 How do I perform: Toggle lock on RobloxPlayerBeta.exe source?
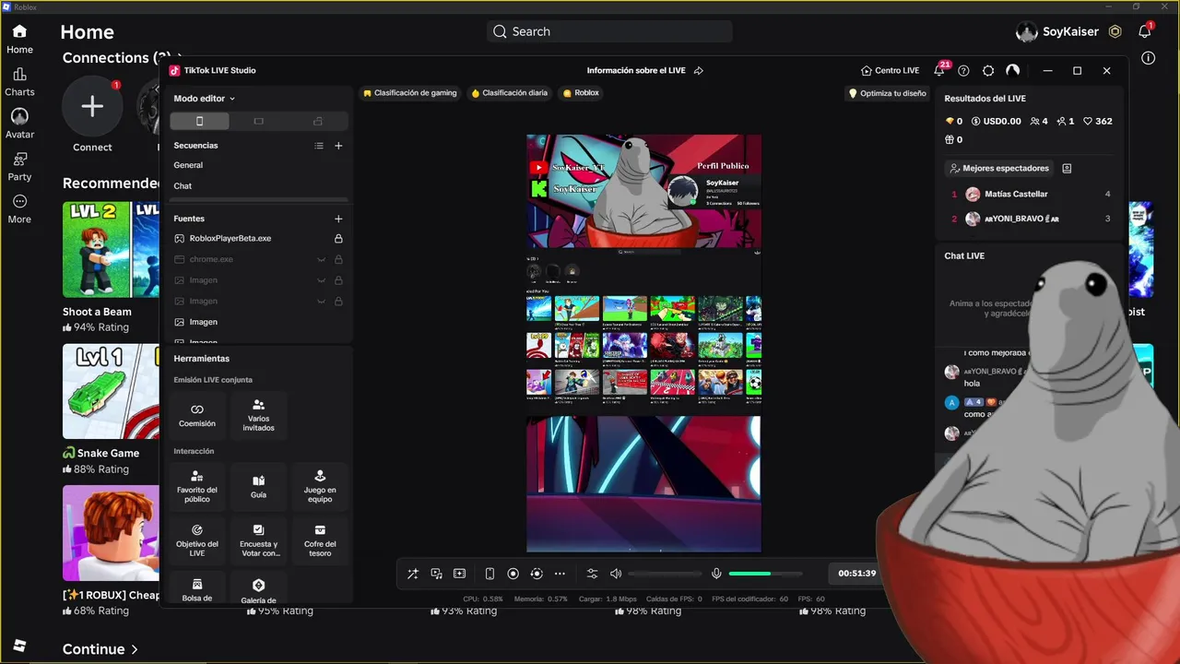[338, 238]
